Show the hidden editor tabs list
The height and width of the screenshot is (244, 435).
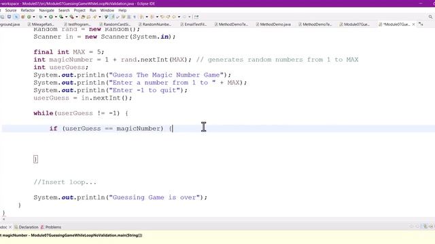[421, 24]
